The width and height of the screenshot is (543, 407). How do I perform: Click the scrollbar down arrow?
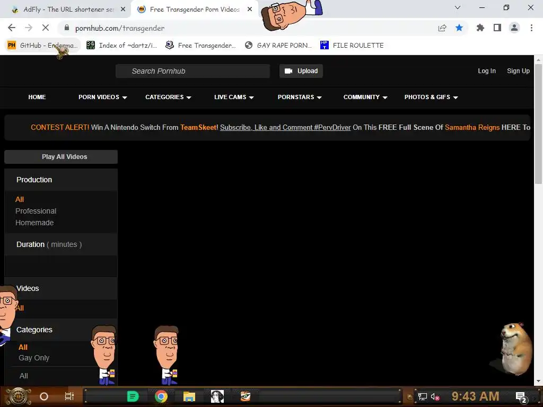click(x=538, y=381)
